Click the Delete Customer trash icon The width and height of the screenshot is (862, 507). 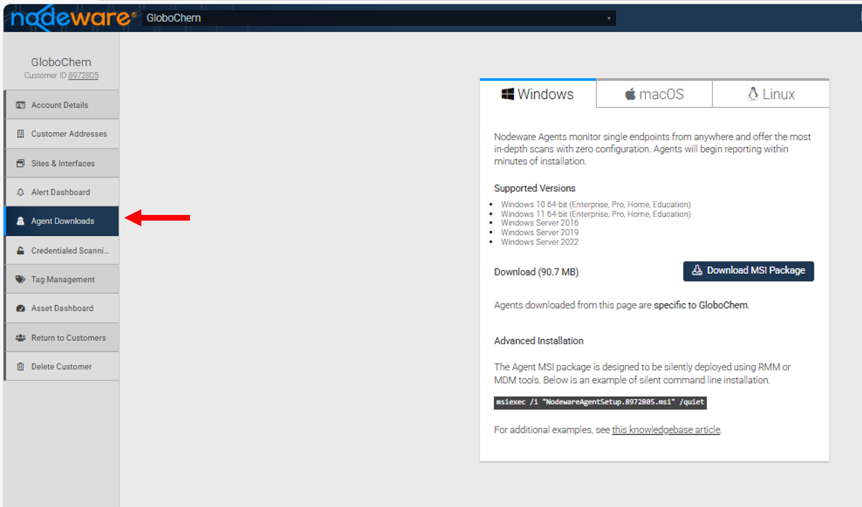(21, 367)
